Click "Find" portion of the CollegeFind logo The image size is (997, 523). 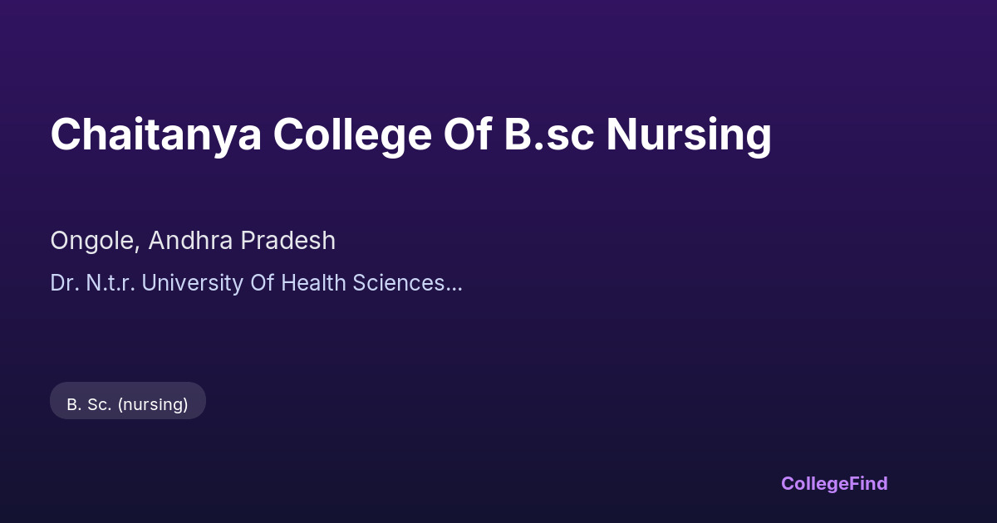click(867, 483)
